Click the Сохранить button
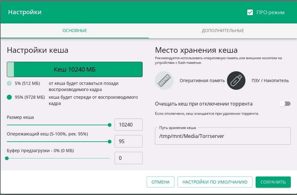 (x=273, y=182)
